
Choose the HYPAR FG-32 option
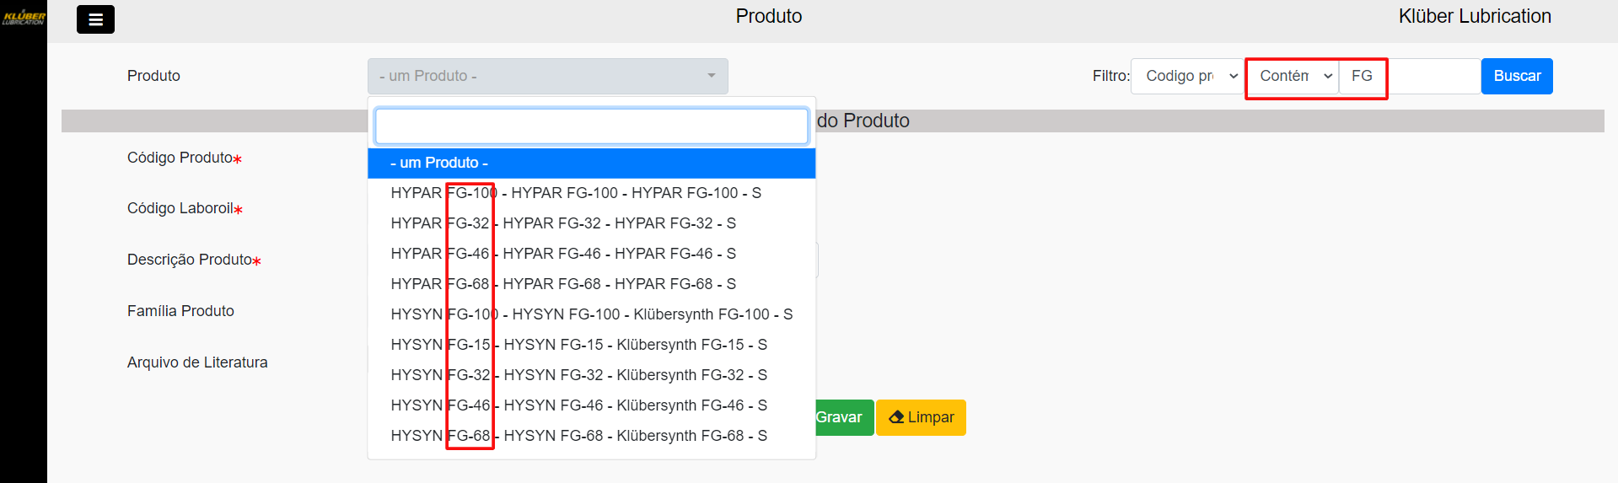click(563, 223)
